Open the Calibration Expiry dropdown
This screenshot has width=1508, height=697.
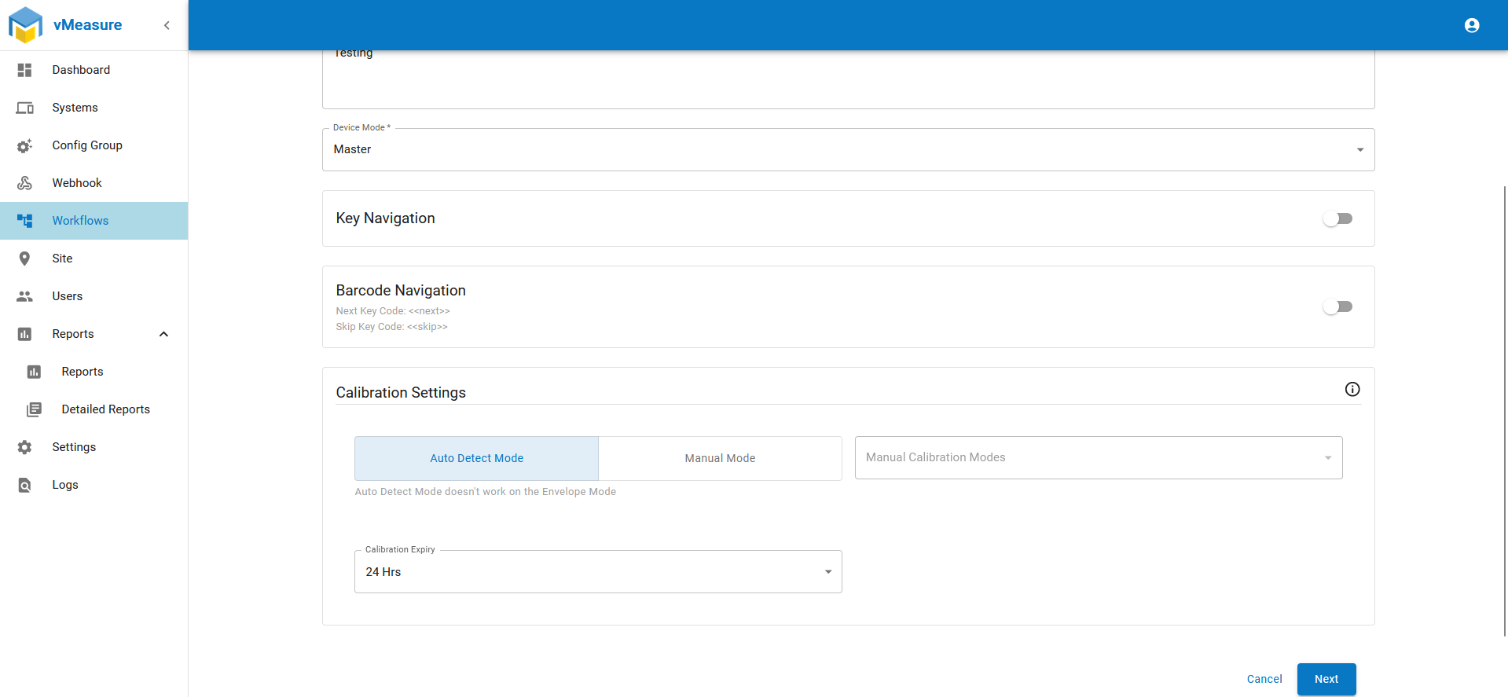point(597,572)
